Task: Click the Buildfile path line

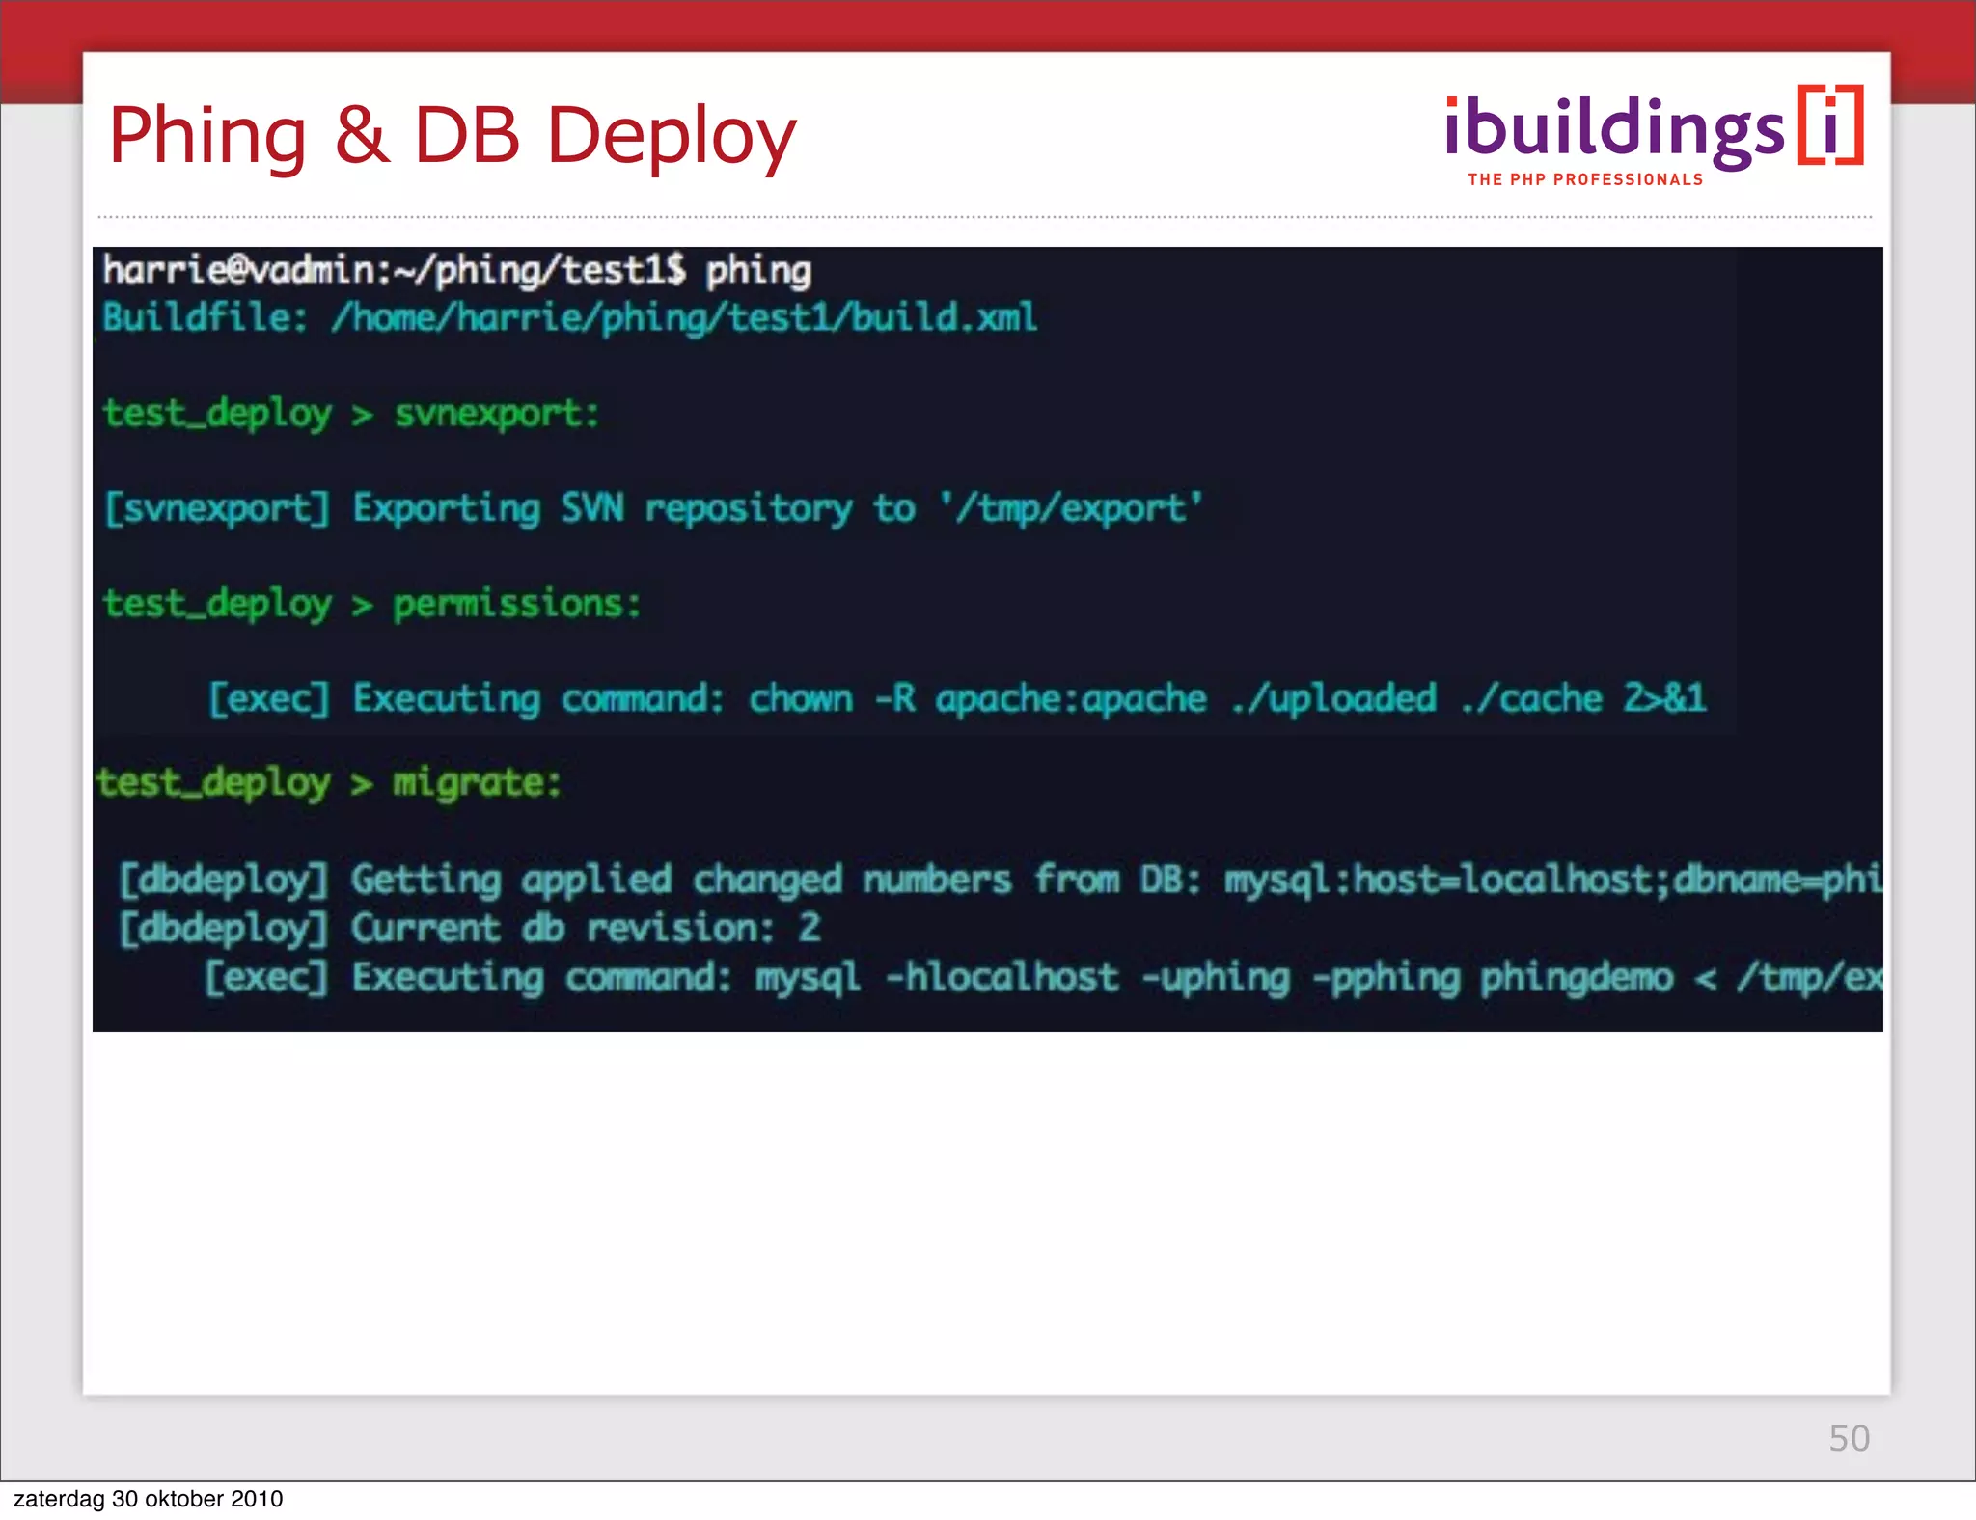Action: click(x=569, y=317)
